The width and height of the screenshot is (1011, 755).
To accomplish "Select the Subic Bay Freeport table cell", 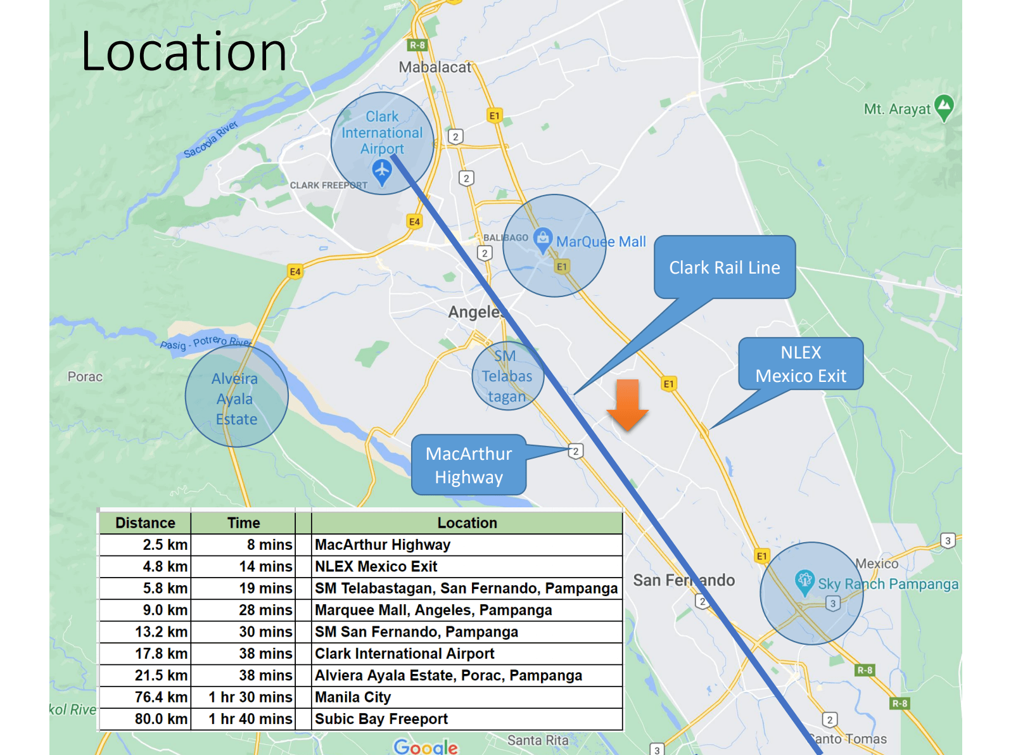I will pos(381,719).
